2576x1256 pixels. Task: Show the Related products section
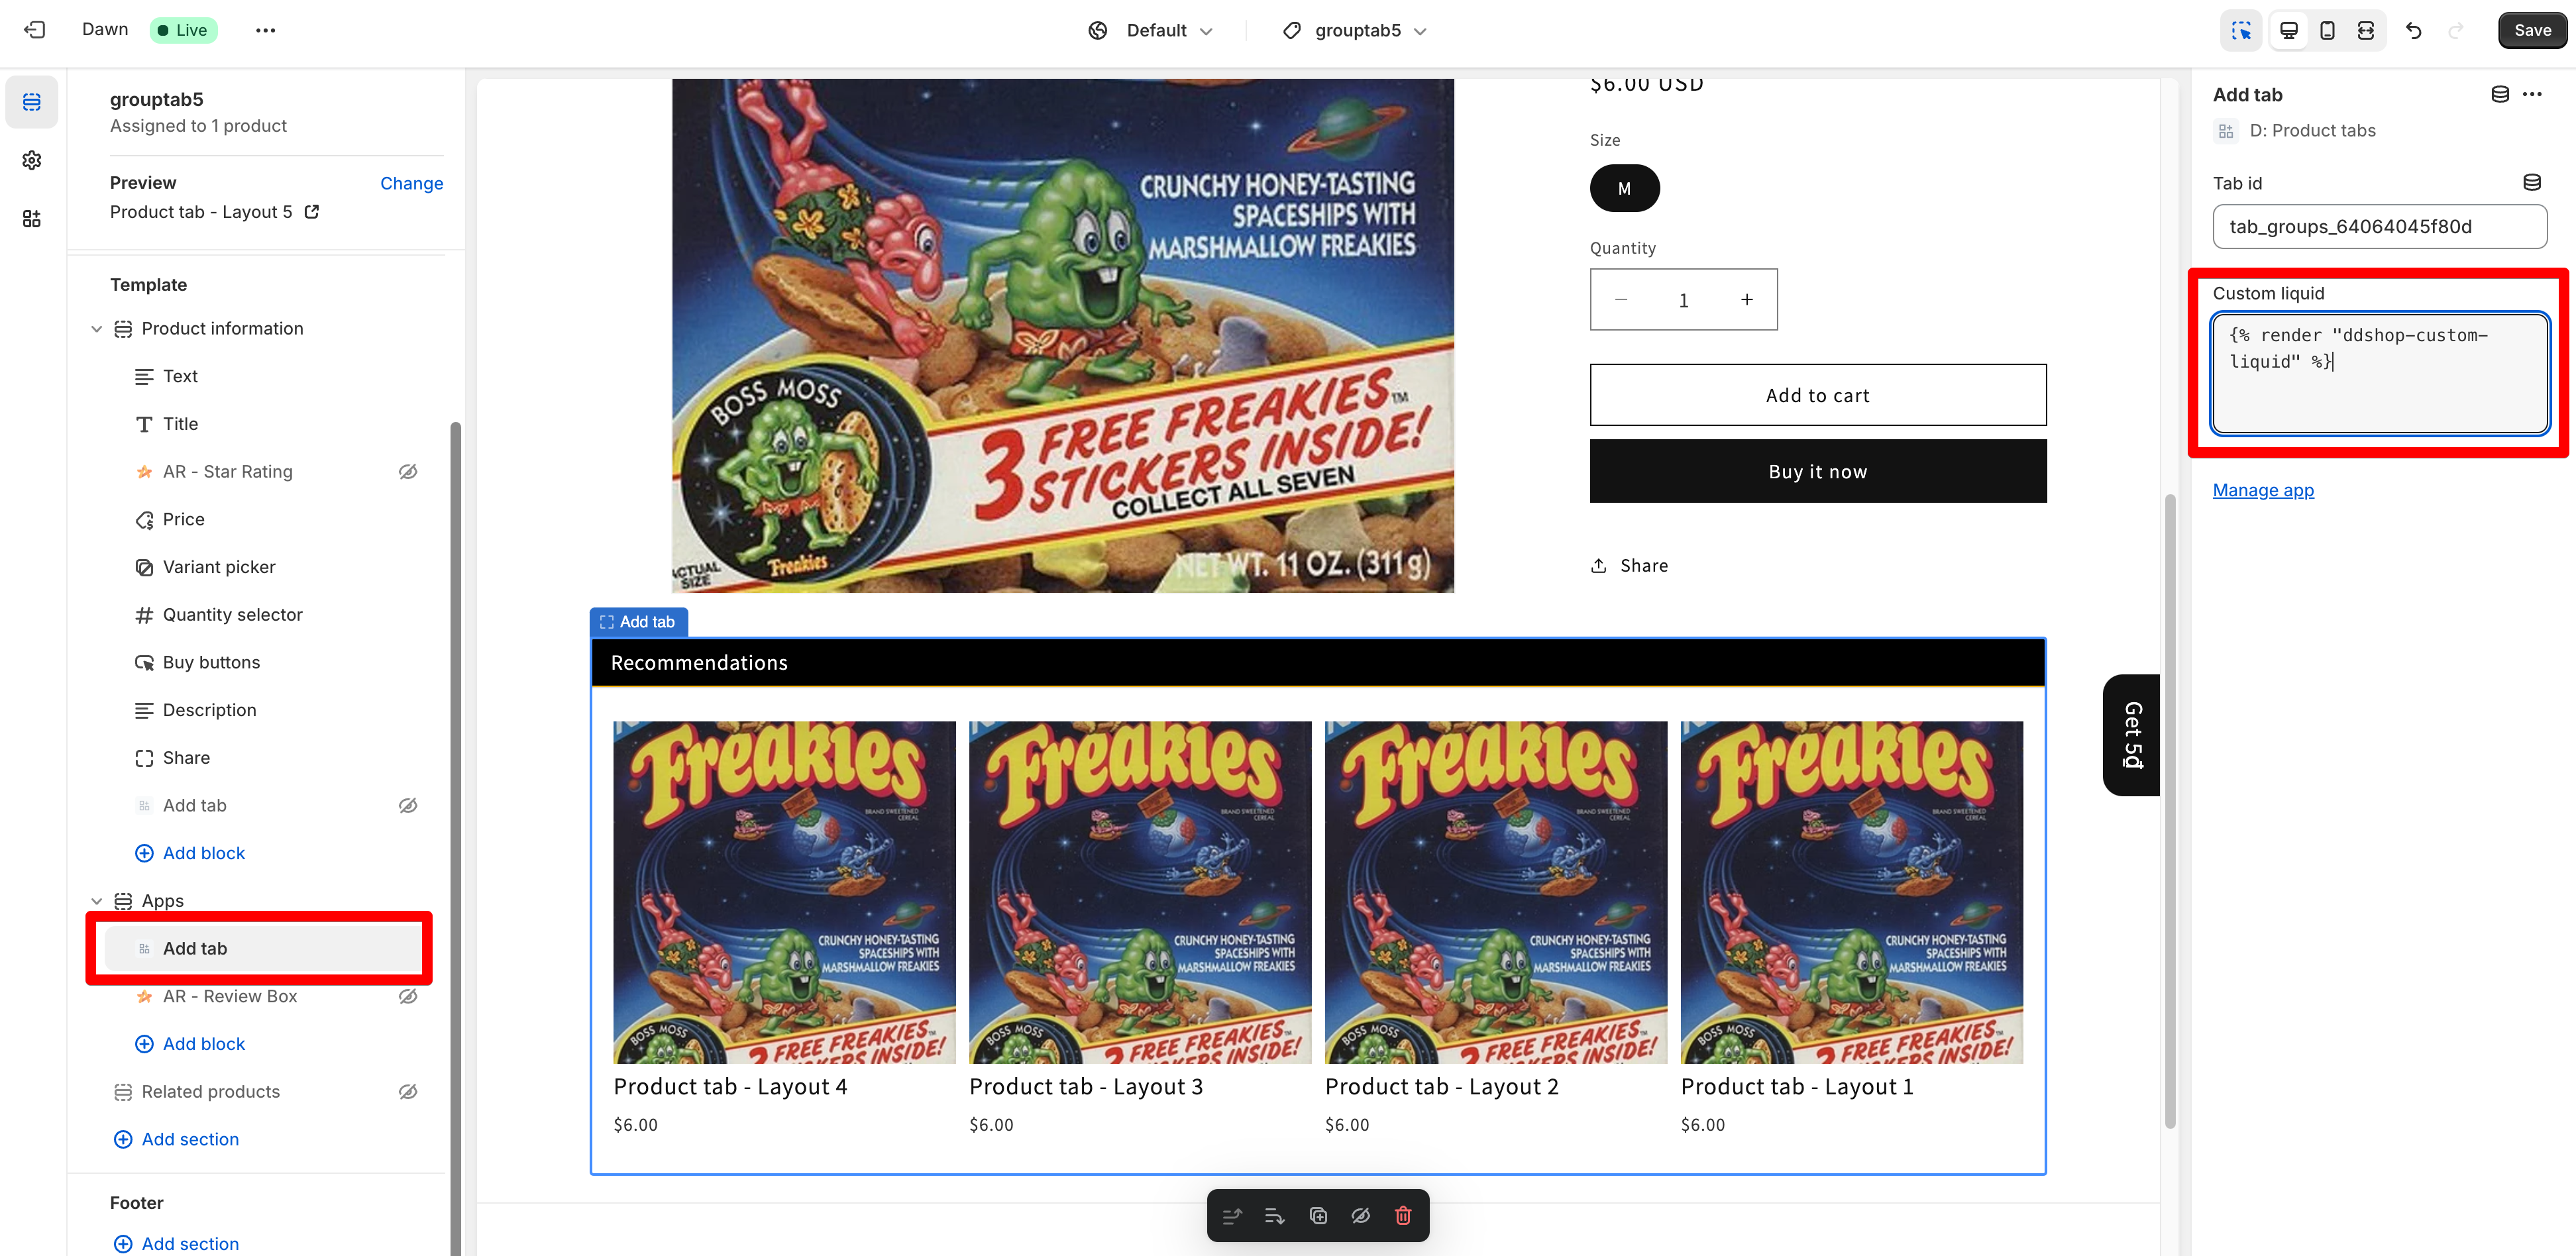[x=408, y=1091]
